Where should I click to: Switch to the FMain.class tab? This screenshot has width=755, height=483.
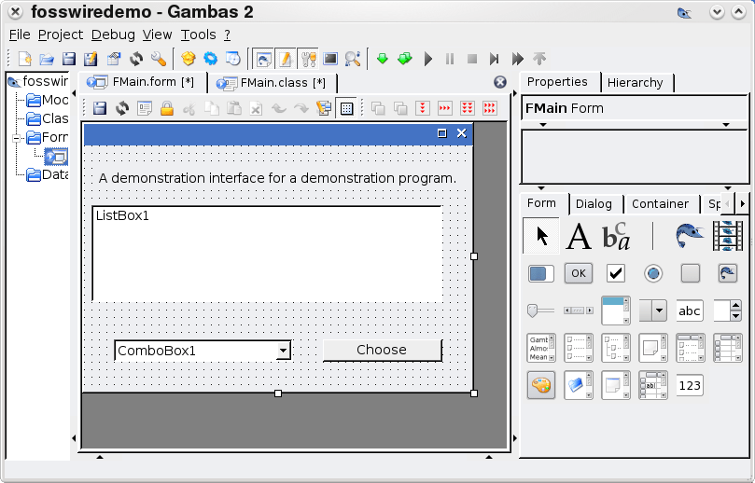click(x=273, y=83)
